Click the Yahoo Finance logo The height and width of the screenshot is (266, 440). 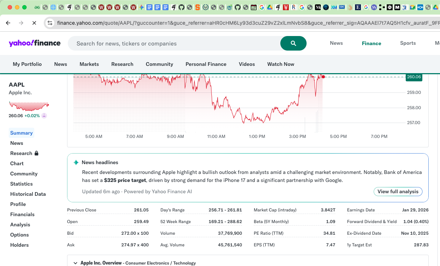35,43
